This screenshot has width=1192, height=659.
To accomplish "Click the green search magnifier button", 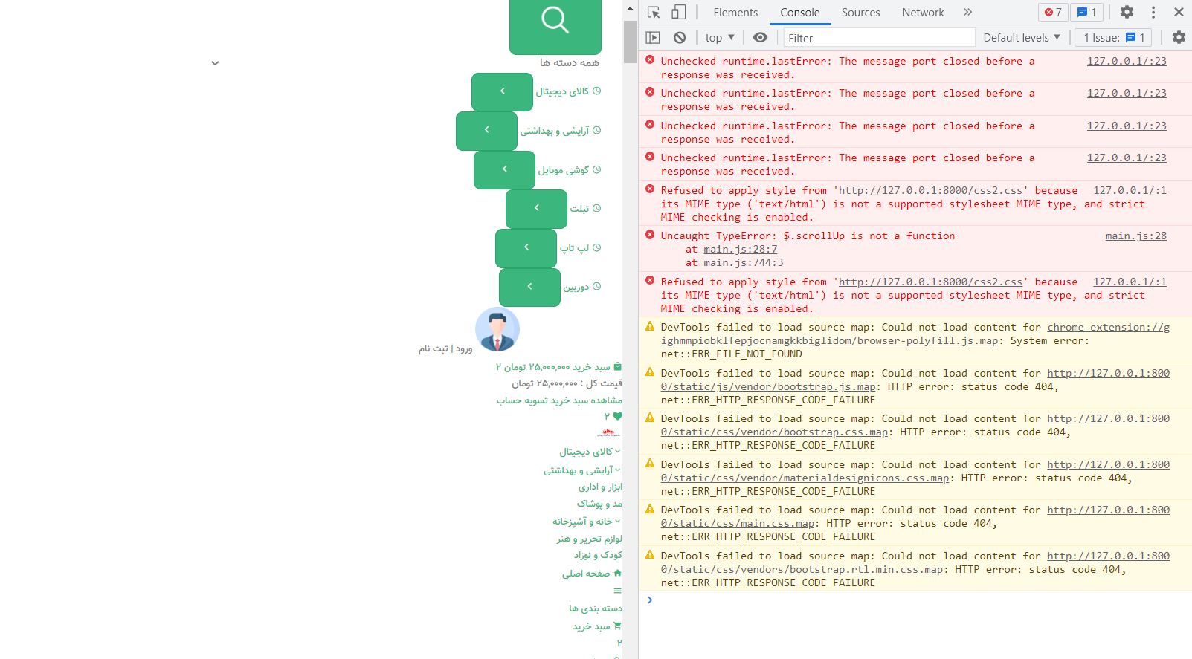I will pyautogui.click(x=555, y=22).
